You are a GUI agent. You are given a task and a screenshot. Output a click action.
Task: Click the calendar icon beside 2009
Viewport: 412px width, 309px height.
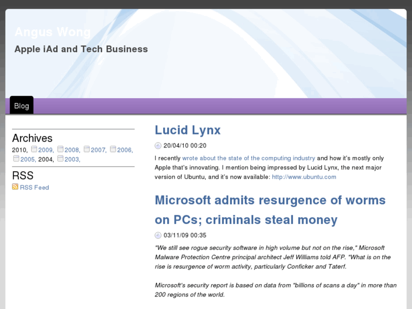[34, 149]
